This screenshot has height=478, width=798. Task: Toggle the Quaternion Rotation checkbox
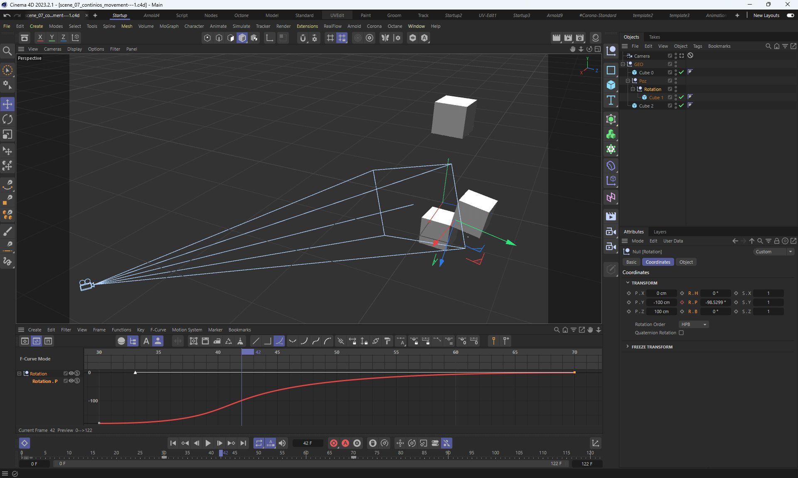[681, 333]
